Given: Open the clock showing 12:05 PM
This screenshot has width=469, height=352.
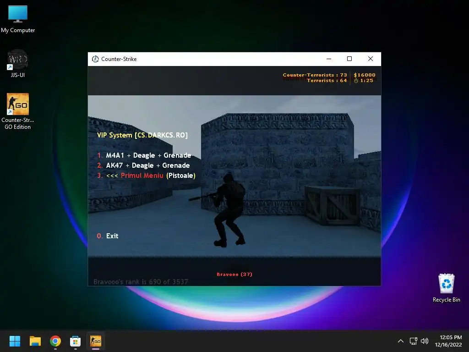Looking at the screenshot, I should click(448, 341).
